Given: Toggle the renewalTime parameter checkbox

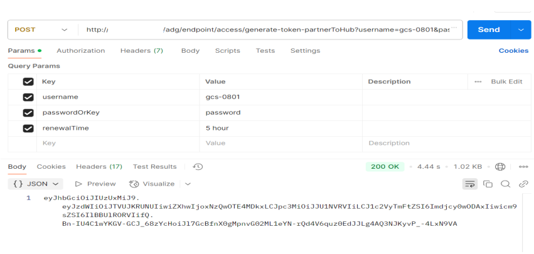Looking at the screenshot, I should click(x=28, y=129).
